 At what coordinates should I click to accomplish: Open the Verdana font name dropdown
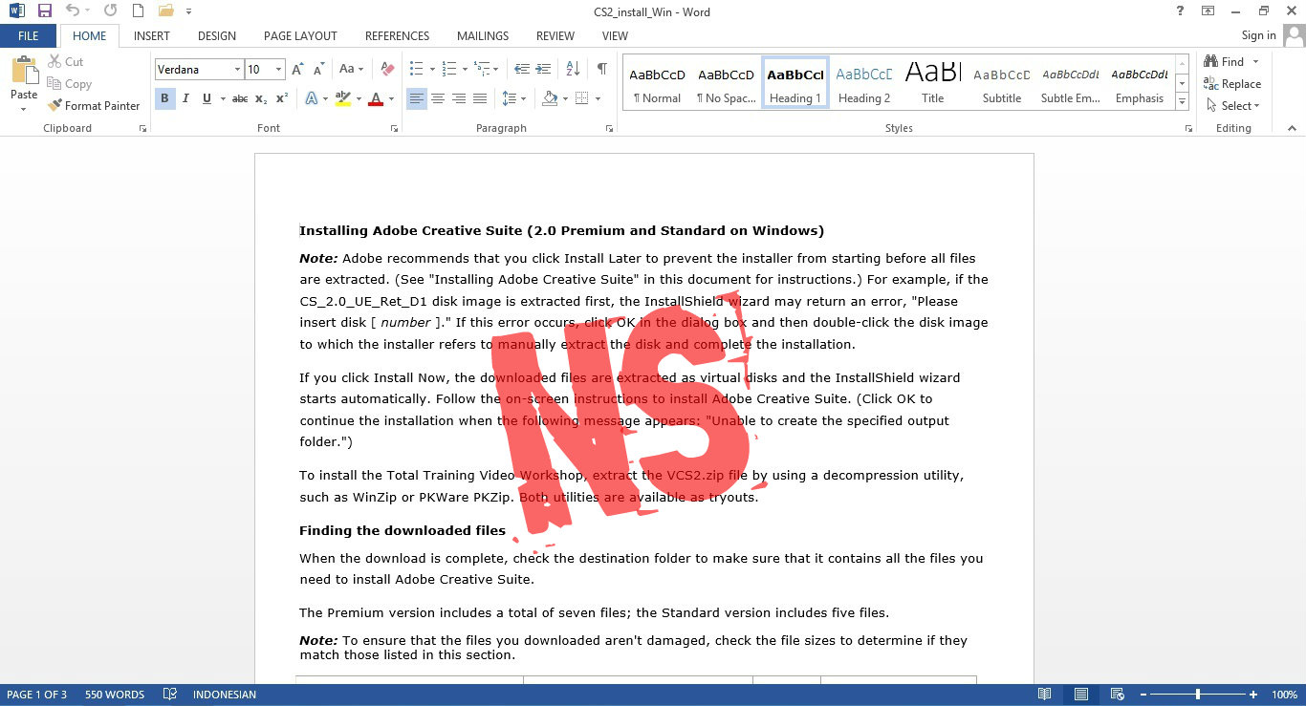(237, 70)
